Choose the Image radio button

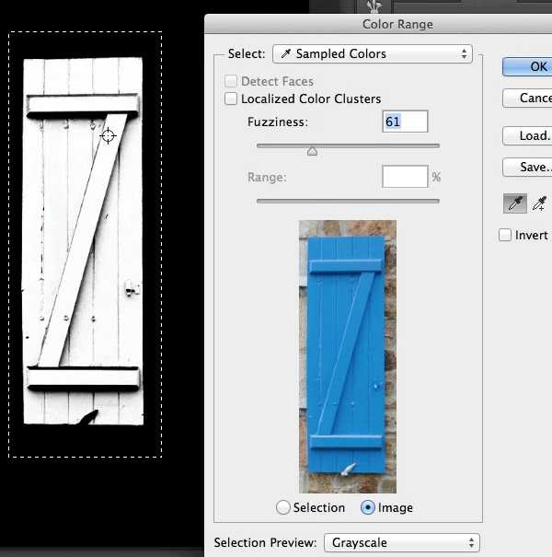(368, 507)
